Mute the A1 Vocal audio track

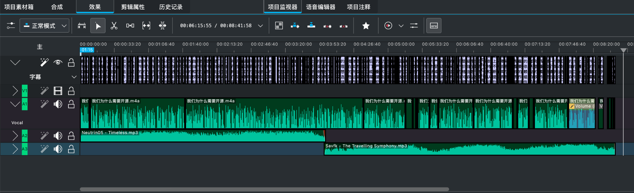(58, 104)
